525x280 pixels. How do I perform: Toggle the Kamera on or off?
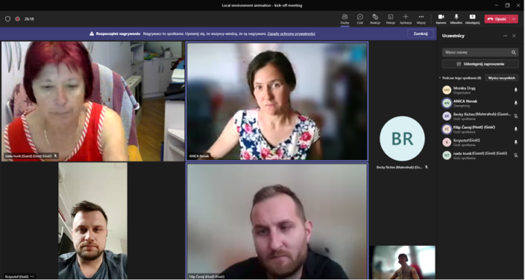[x=441, y=17]
